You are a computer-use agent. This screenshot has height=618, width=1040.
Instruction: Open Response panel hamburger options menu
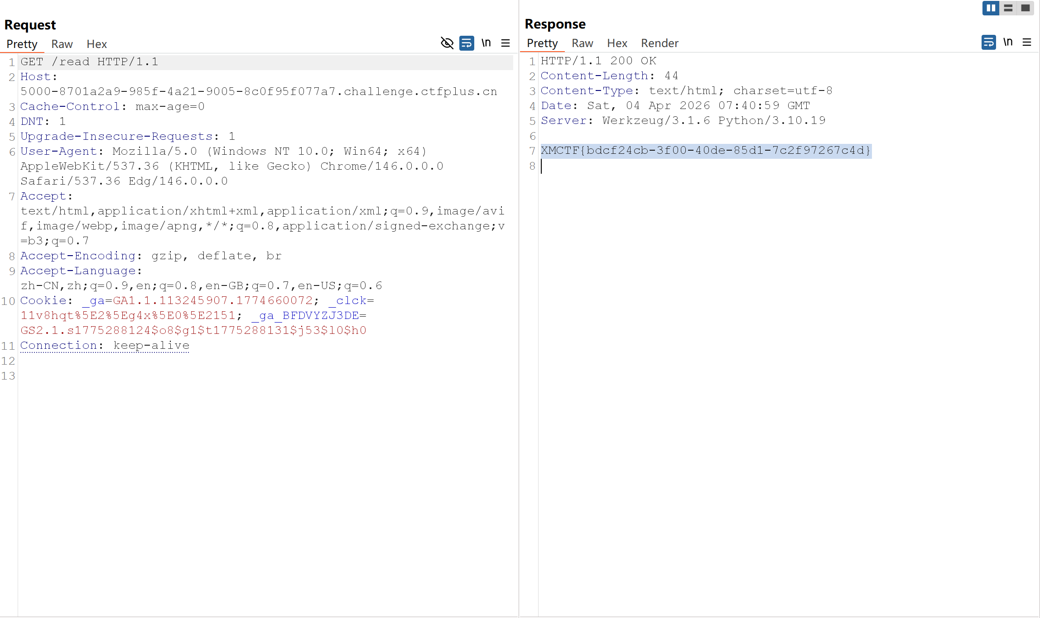pos(1027,42)
